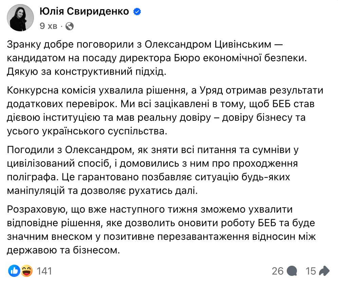Open the 15 shares count
Viewport: 338px width, 281px height.
[311, 271]
